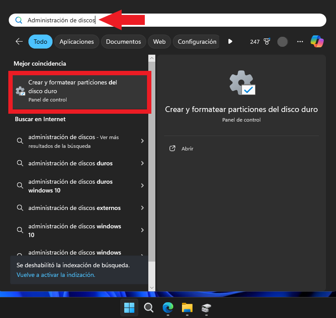This screenshot has height=318, width=336.
Task: Expand chevron for 'administración de discos windows 10'
Action: click(142, 230)
